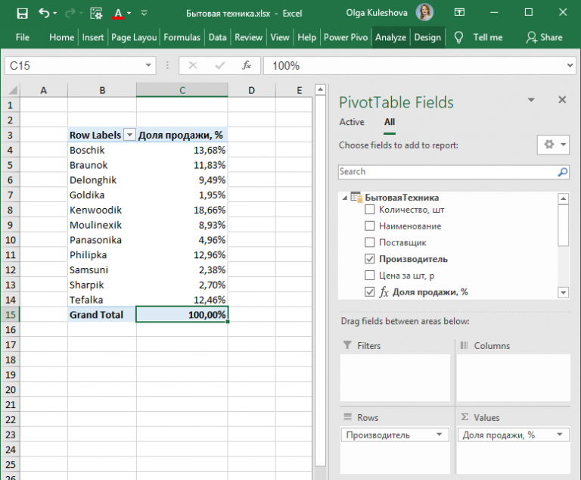Switch to the Active fields tab
Image resolution: width=581 pixels, height=480 pixels.
[x=352, y=122]
